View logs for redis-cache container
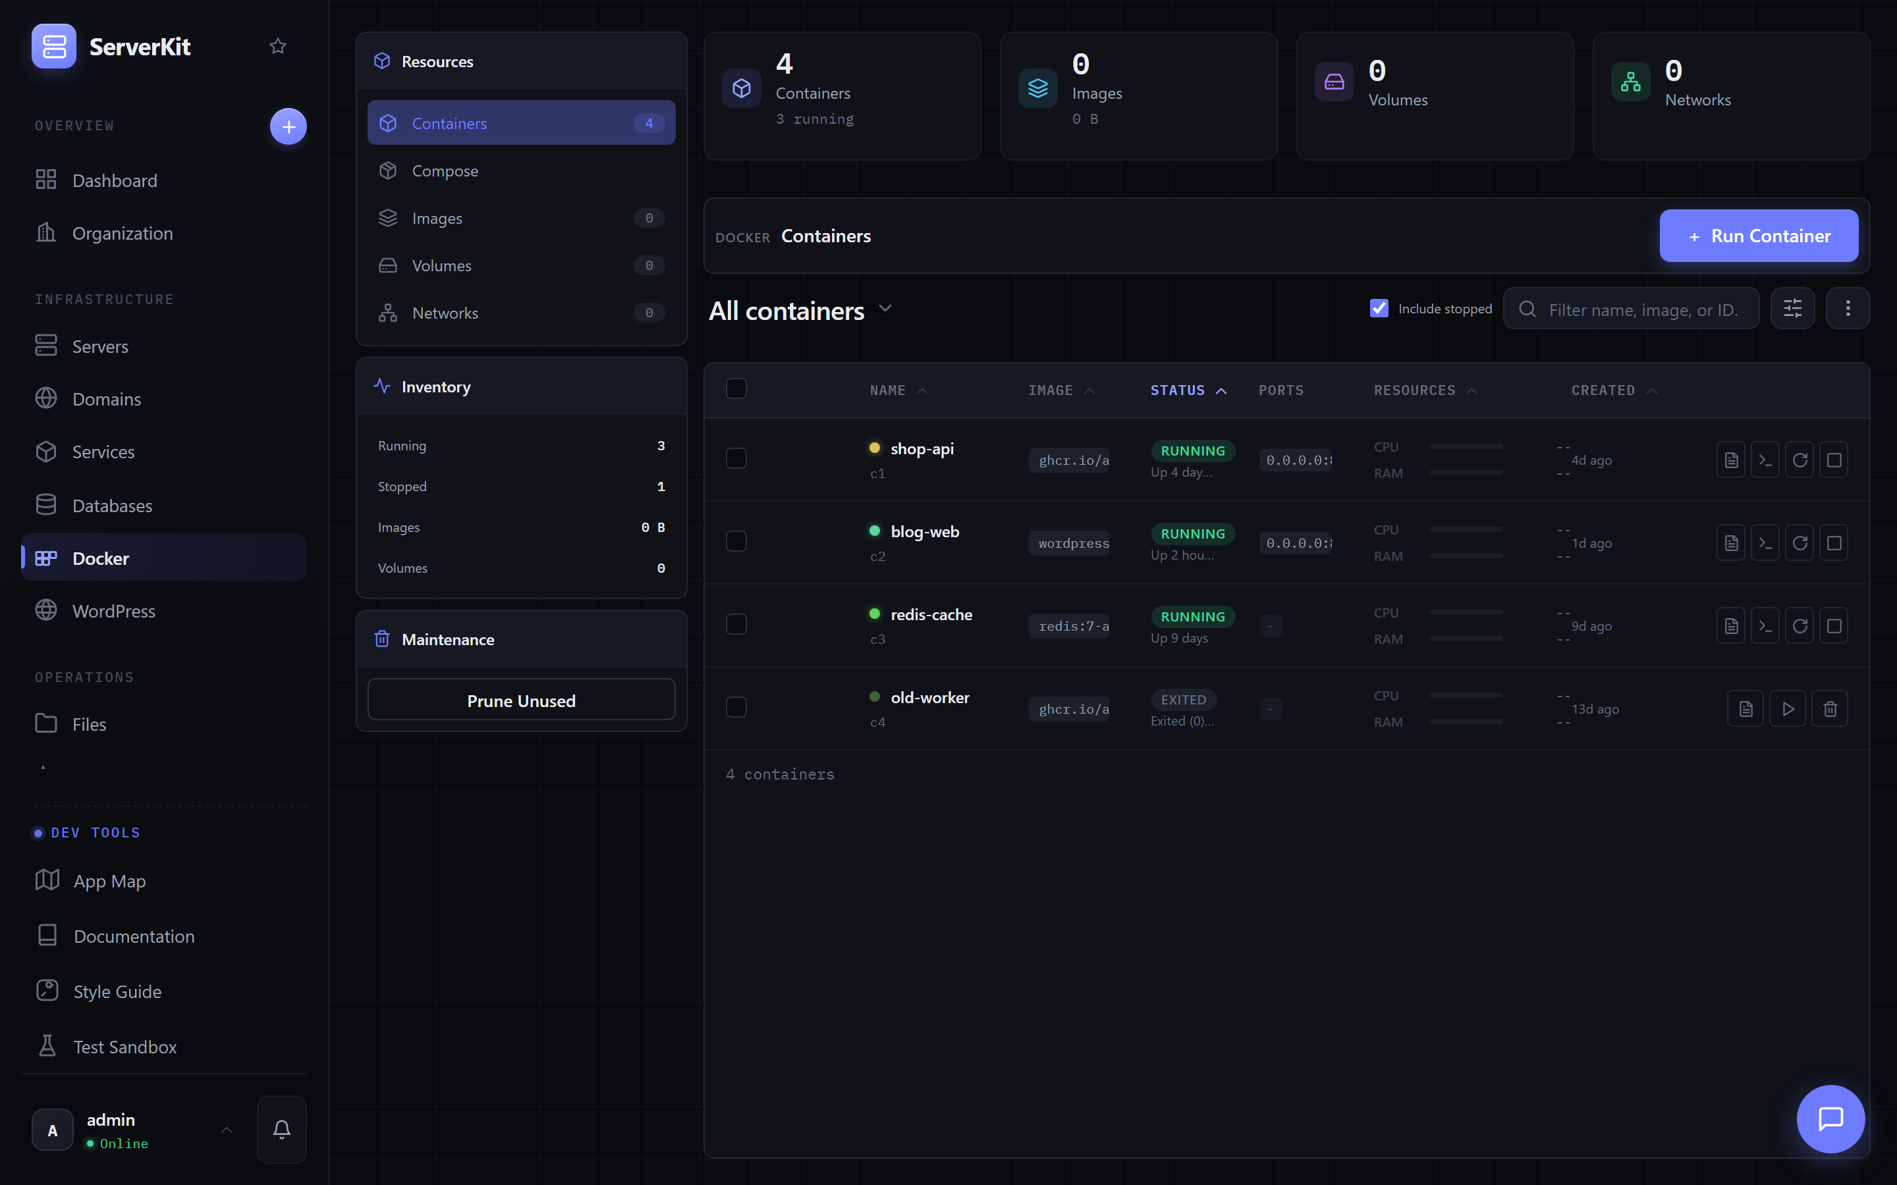Image resolution: width=1897 pixels, height=1185 pixels. tap(1731, 626)
